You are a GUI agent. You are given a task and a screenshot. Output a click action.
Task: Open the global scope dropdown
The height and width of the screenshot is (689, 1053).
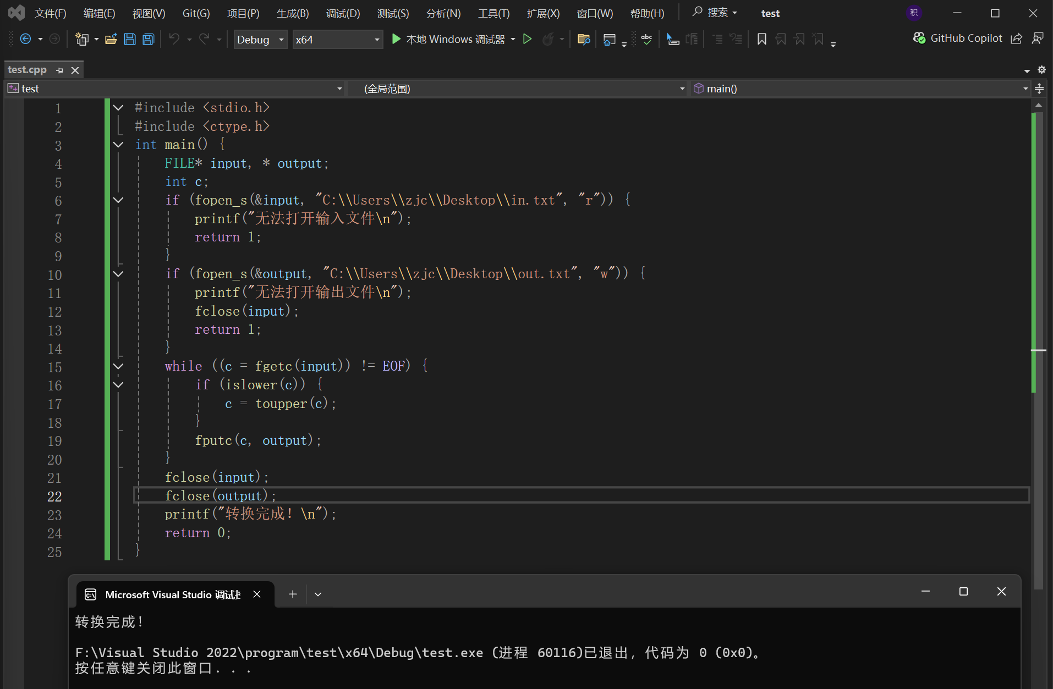point(518,89)
